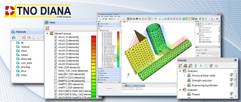Click the save icon in main toolbar
Viewport: 241px width, 102px height.
[106, 19]
